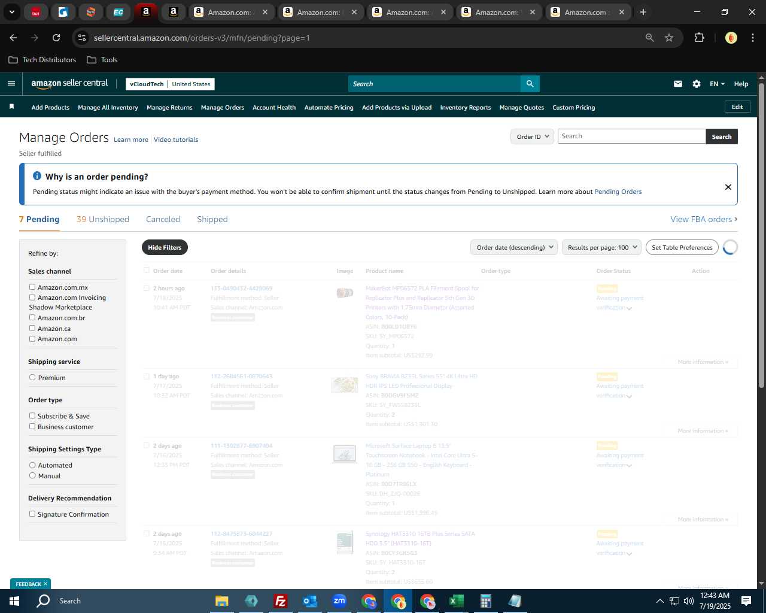Check the Subscribe & Save order type
This screenshot has width=766, height=613.
32,416
